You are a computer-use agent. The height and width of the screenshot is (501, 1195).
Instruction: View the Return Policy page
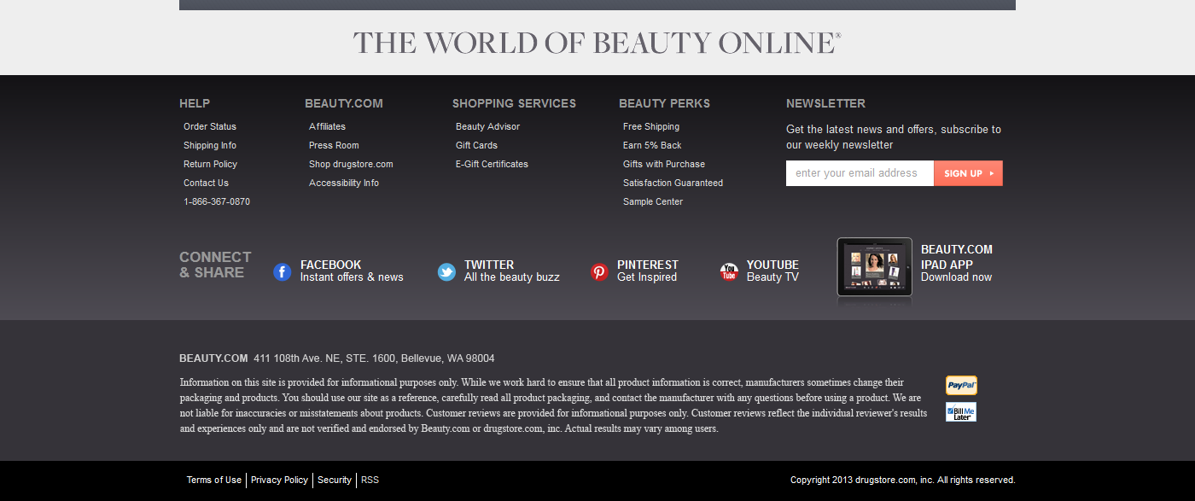tap(210, 164)
